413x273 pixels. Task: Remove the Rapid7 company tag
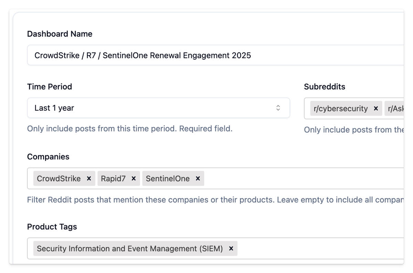click(x=134, y=179)
